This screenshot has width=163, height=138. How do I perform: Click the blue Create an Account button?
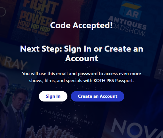97,96
